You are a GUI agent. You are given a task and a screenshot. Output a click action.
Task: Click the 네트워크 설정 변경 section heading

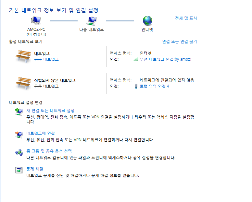pos(26,102)
